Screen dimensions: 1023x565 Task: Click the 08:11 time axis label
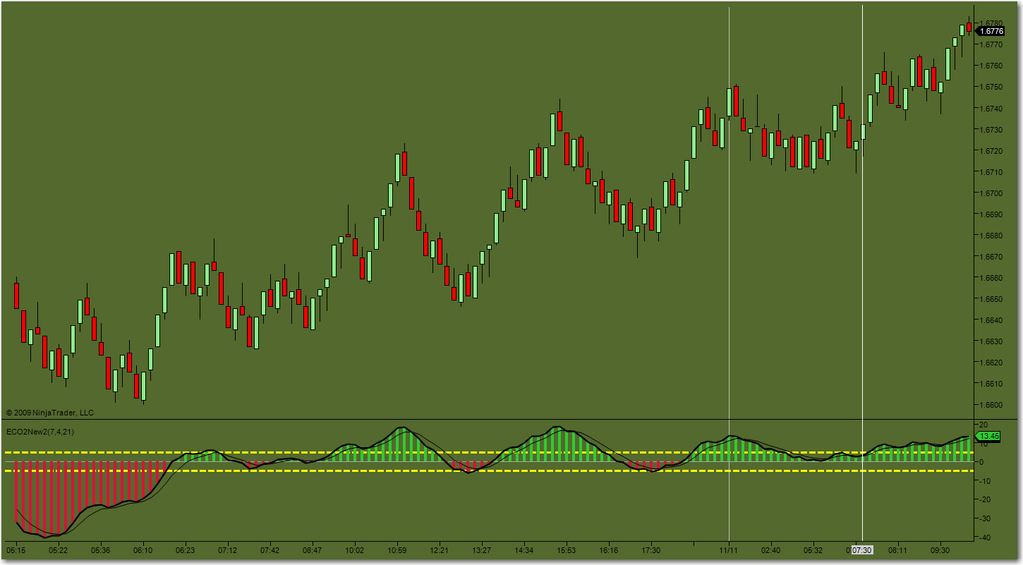click(x=897, y=549)
